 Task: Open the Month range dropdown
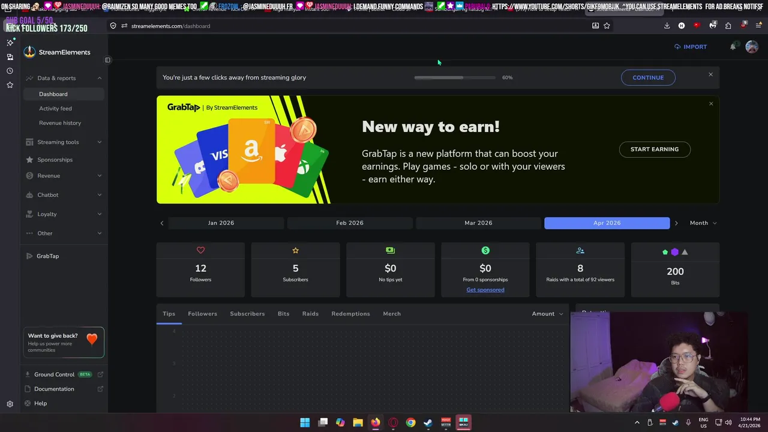703,223
